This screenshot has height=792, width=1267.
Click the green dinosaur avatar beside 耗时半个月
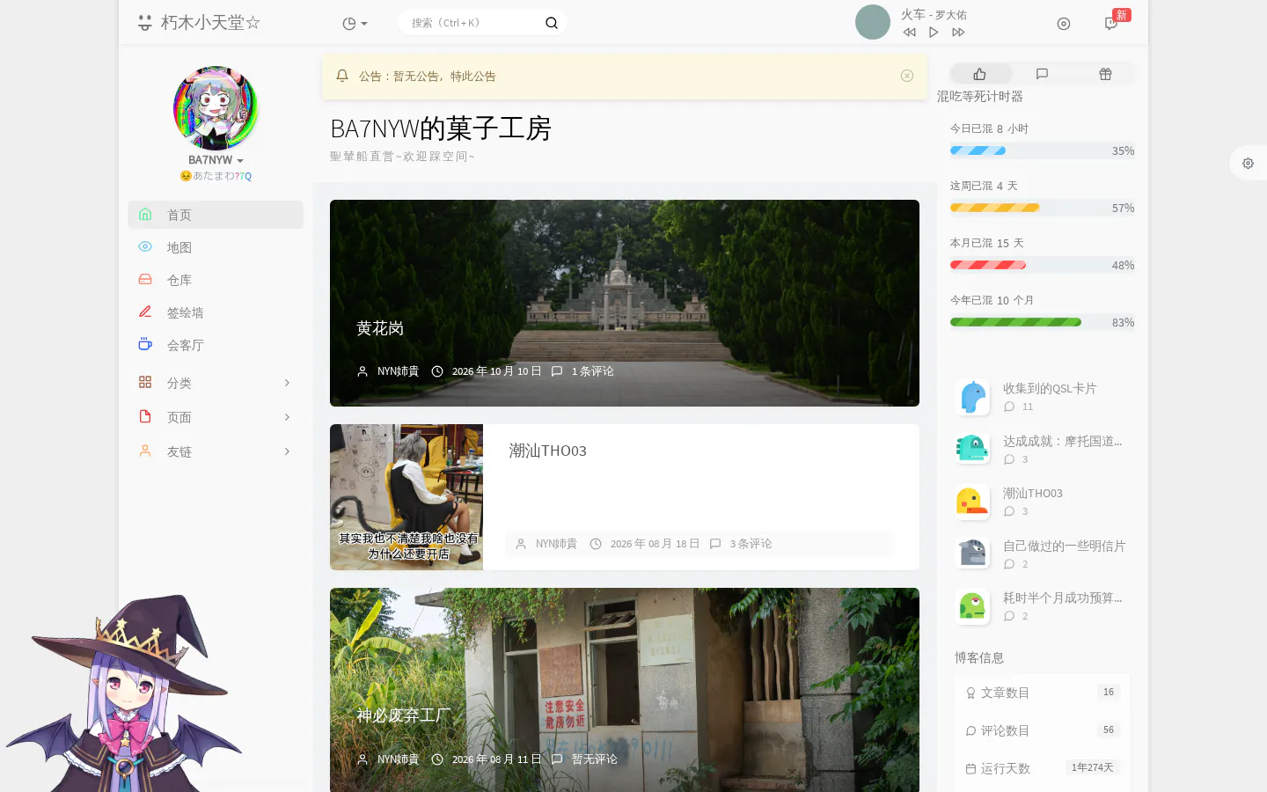pos(972,606)
